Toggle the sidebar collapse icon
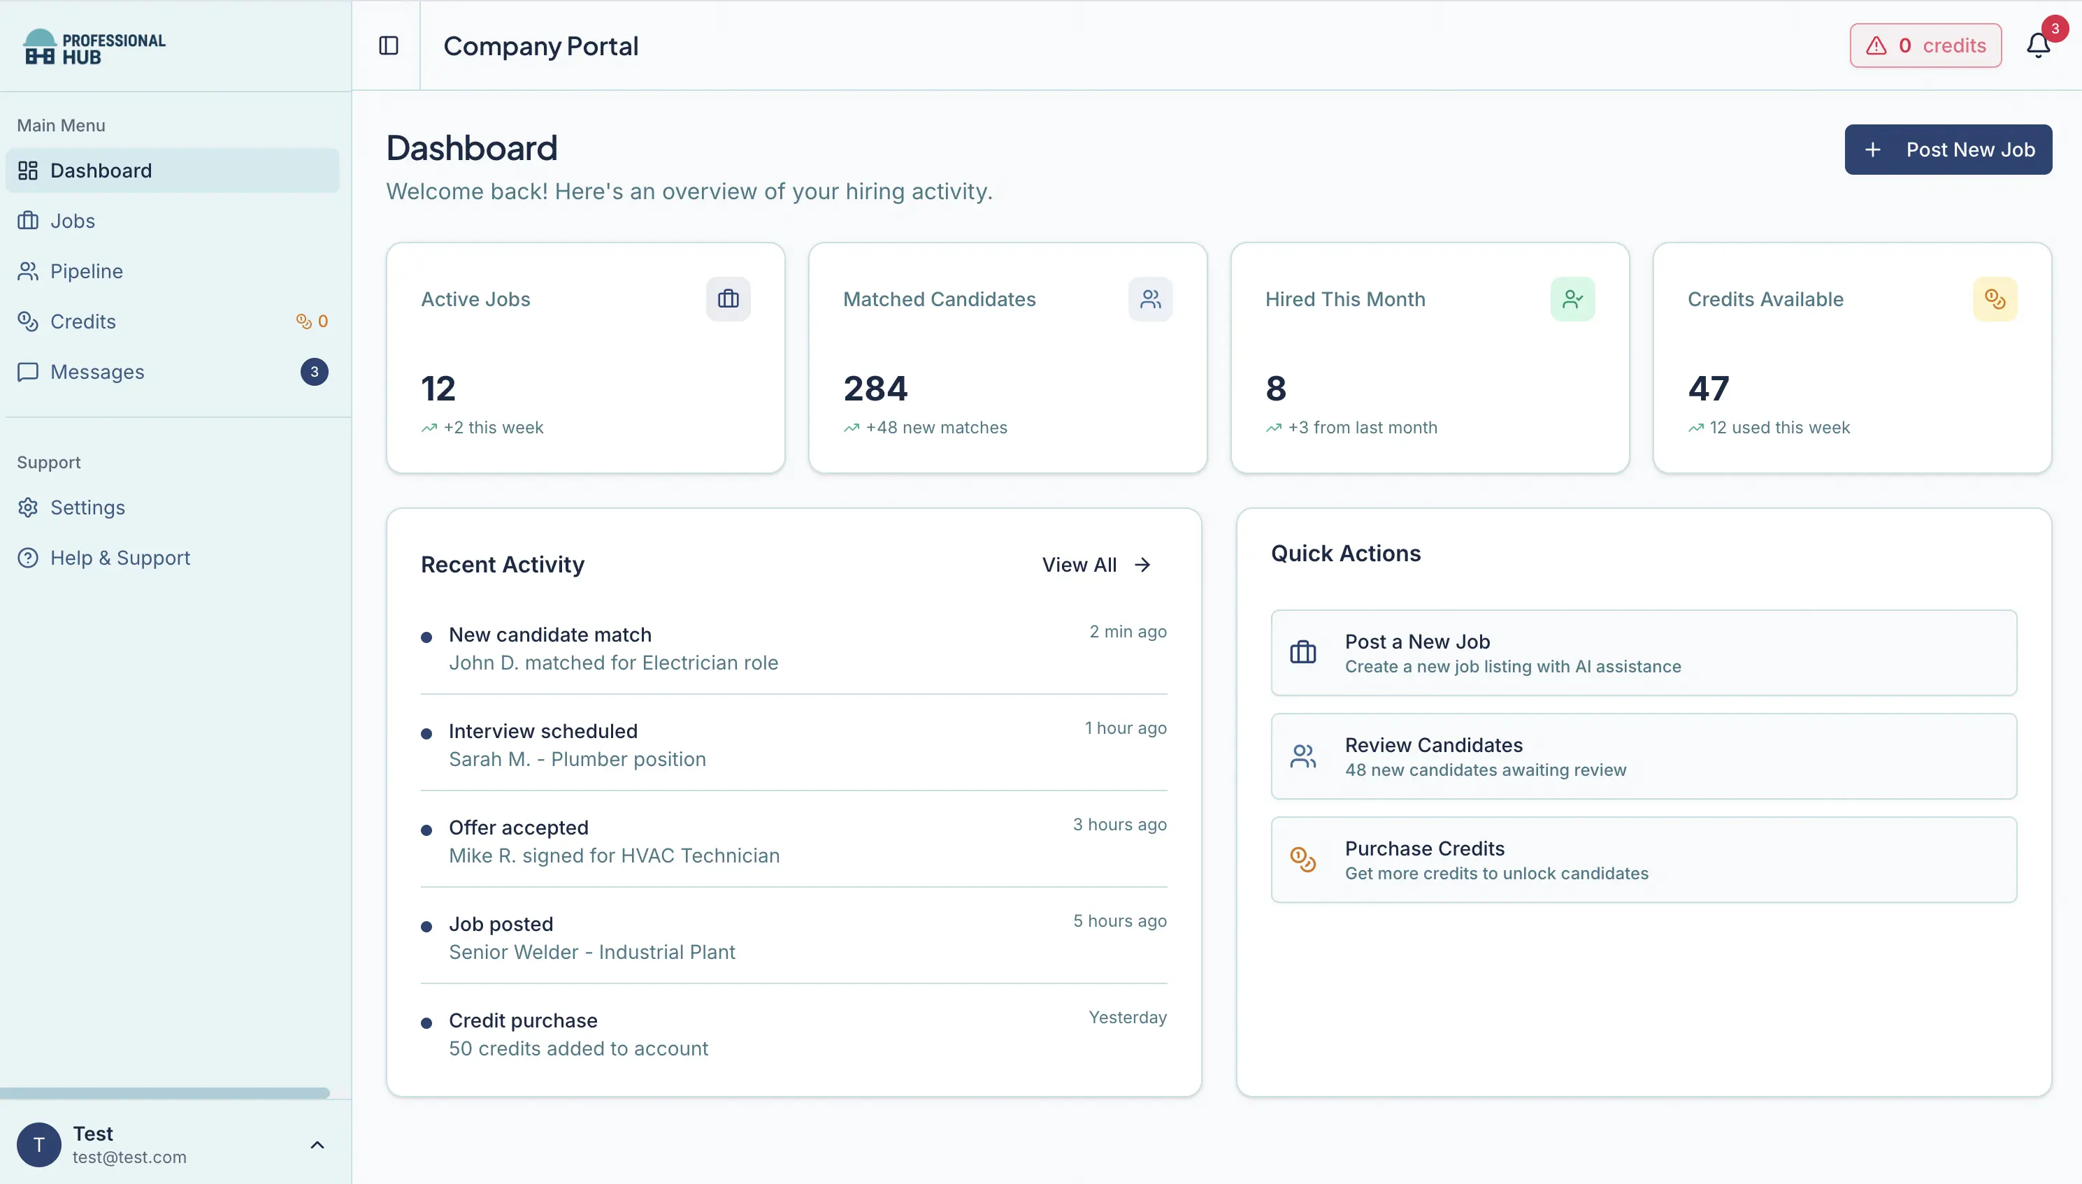2082x1184 pixels. (388, 45)
